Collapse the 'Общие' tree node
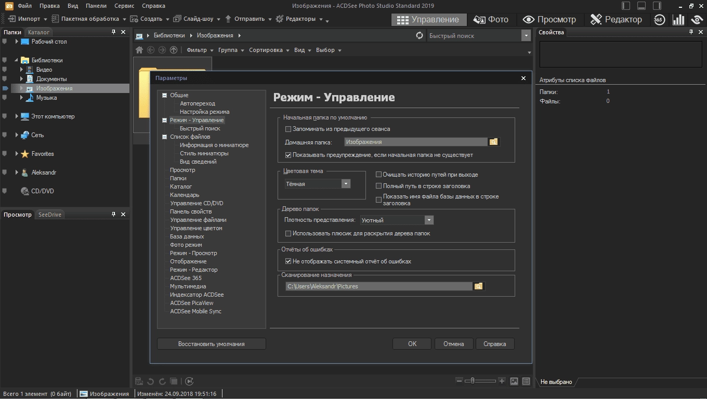This screenshot has width=707, height=399. point(165,95)
